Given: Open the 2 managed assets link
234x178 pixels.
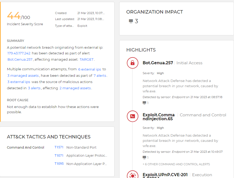Looking at the screenshot, I should (x=75, y=88).
